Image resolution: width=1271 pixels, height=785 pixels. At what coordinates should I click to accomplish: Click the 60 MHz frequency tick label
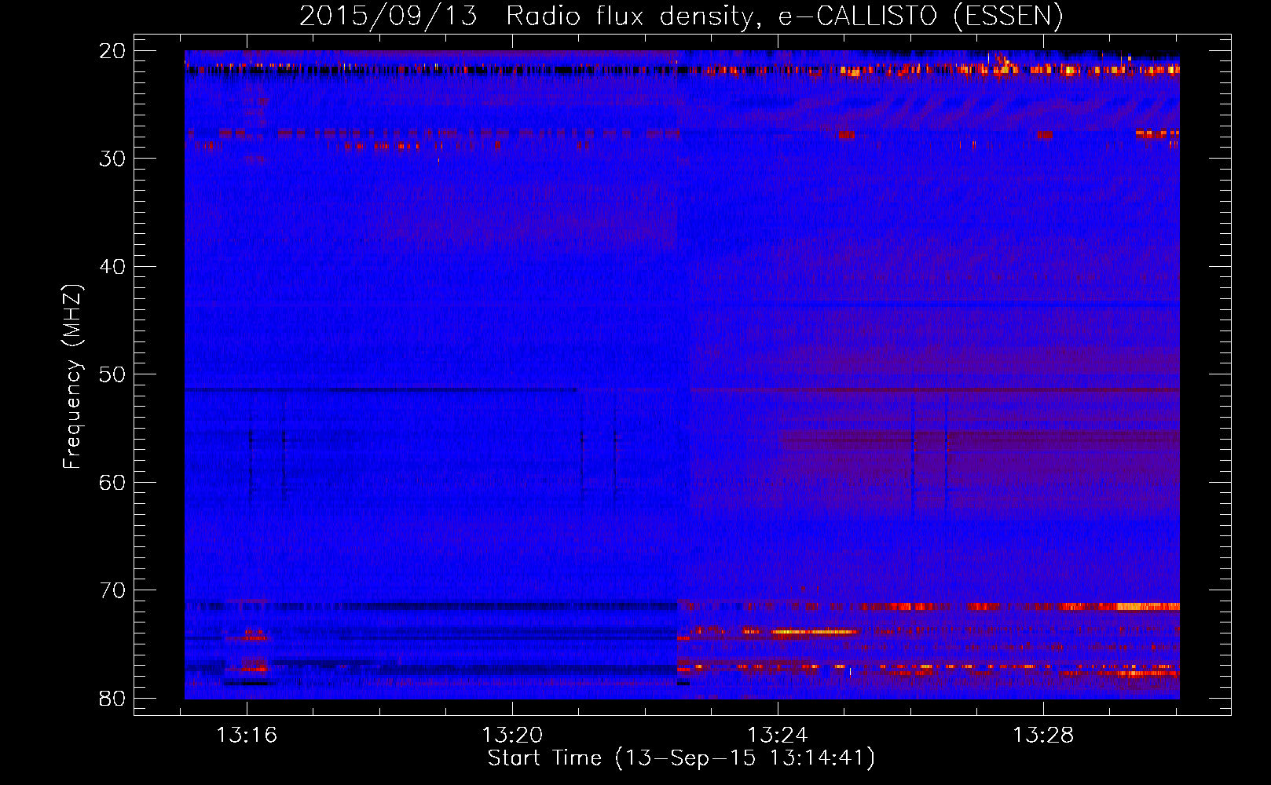(x=113, y=483)
